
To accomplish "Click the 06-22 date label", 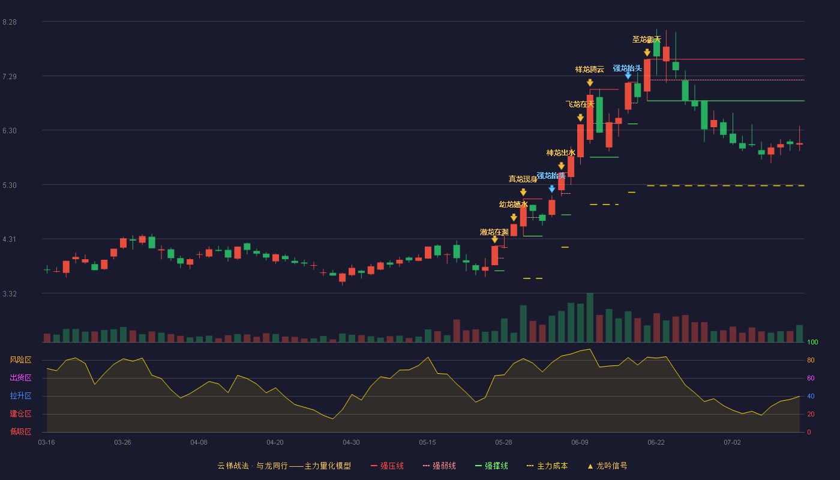I will (656, 442).
